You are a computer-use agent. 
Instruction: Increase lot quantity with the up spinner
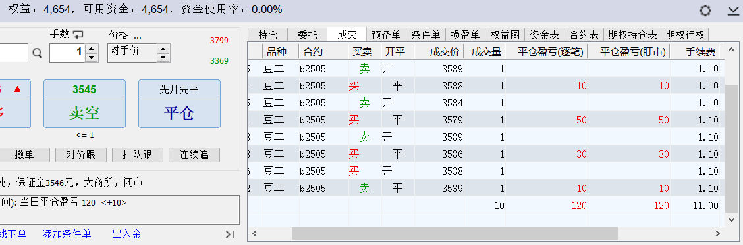click(x=92, y=48)
